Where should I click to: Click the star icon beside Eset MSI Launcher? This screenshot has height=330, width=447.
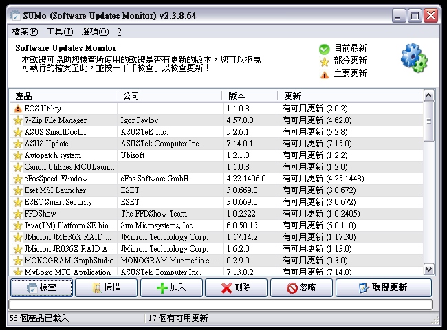coord(18,190)
